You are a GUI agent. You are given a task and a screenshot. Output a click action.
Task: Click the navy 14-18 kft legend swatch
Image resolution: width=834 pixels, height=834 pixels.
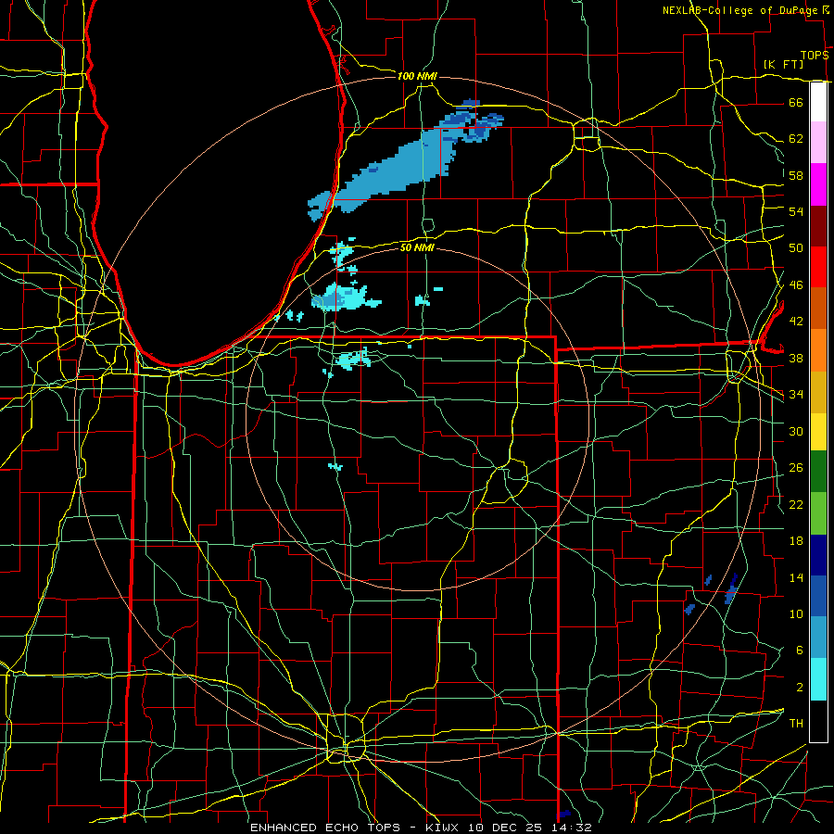click(818, 555)
